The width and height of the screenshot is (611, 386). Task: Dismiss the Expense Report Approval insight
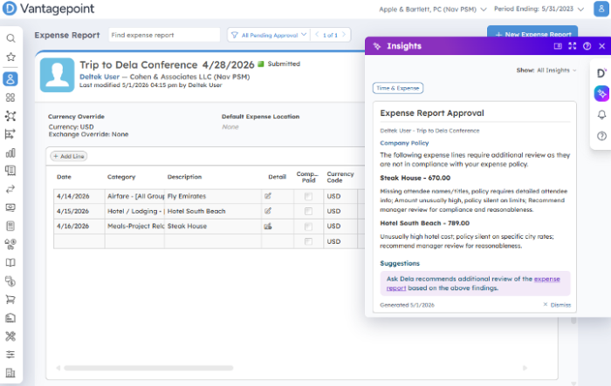click(557, 305)
